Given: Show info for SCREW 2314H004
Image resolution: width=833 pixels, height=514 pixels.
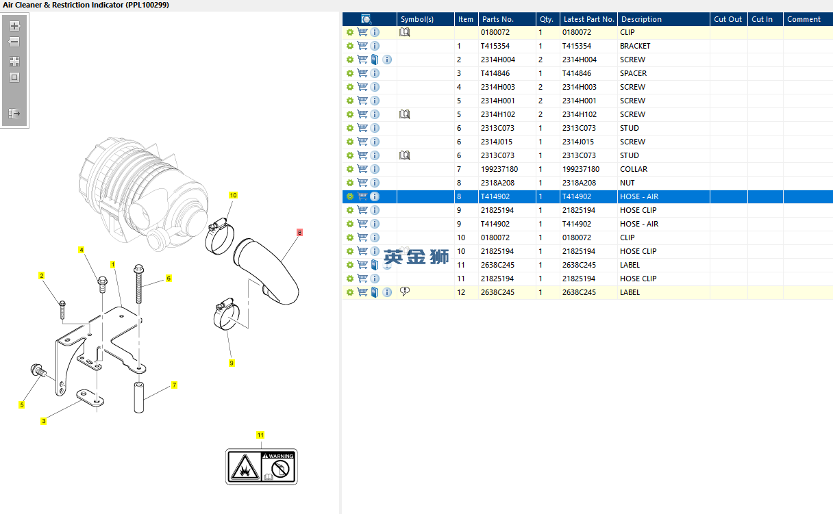Looking at the screenshot, I should click(x=387, y=60).
